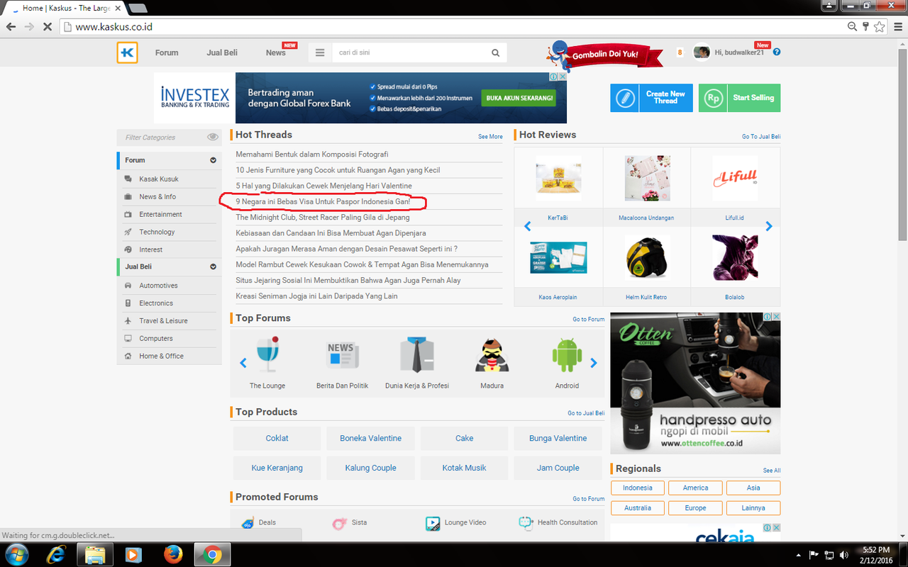Open Internet Explorer from the taskbar
The width and height of the screenshot is (908, 567).
click(x=56, y=554)
